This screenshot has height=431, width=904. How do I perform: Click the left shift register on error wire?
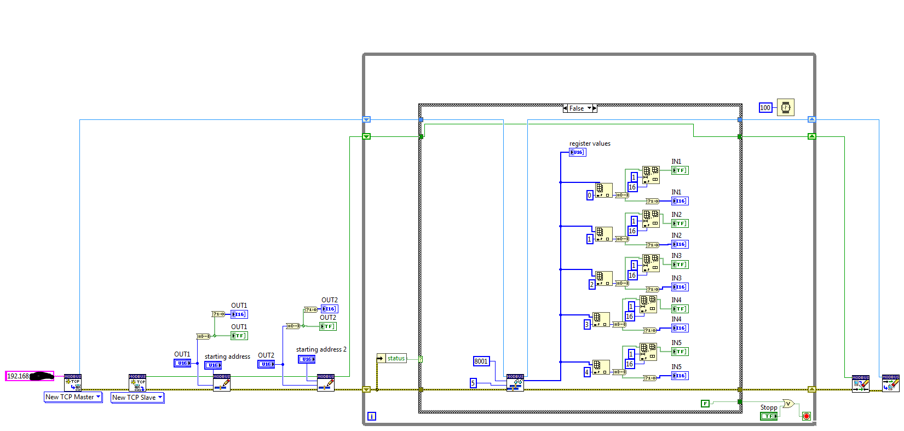pyautogui.click(x=367, y=389)
